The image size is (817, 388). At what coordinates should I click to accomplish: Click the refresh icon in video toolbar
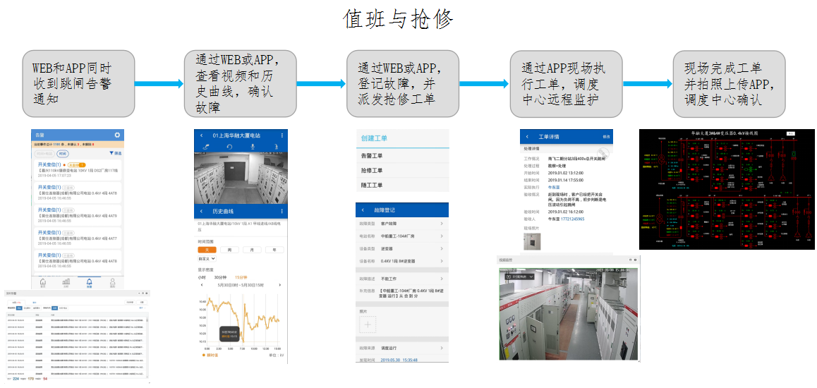[x=229, y=146]
